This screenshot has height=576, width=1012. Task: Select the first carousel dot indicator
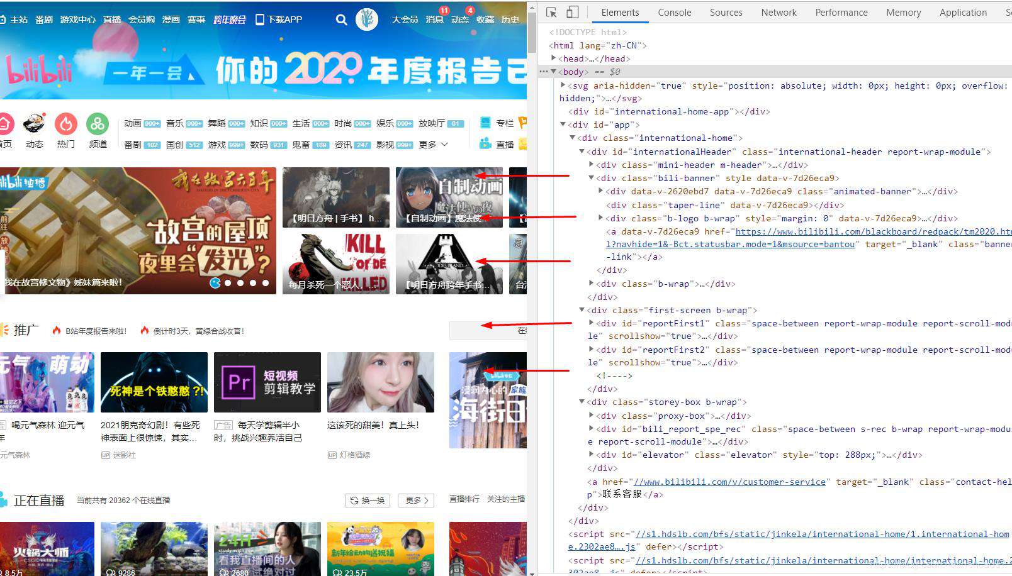pos(216,283)
